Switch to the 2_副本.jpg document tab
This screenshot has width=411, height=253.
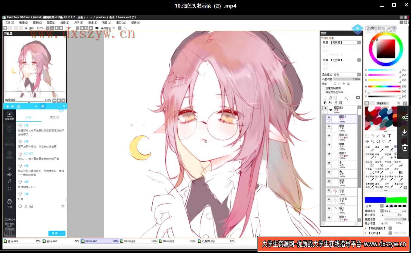click(x=216, y=241)
